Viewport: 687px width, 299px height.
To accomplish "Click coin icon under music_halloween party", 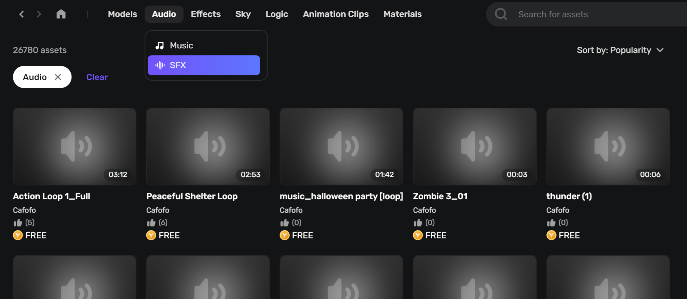I will (x=284, y=235).
